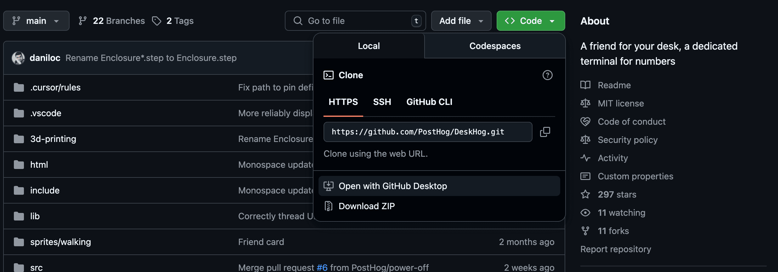Open the Security policy link
The height and width of the screenshot is (272, 778).
click(628, 140)
